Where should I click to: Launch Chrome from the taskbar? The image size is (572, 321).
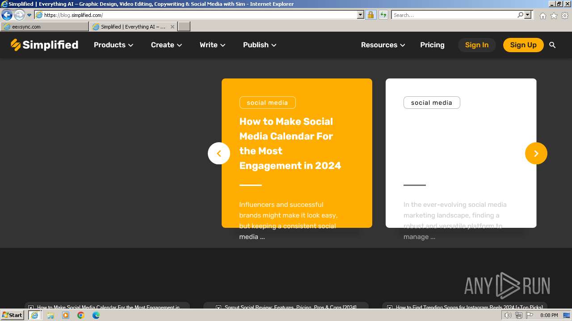coord(81,315)
